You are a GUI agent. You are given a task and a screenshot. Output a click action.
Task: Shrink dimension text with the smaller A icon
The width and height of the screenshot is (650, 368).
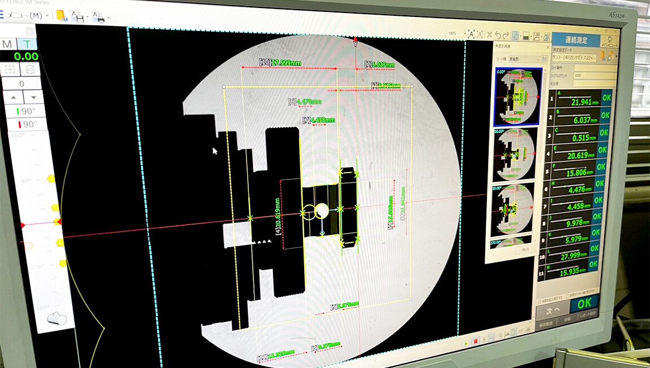tap(481, 34)
